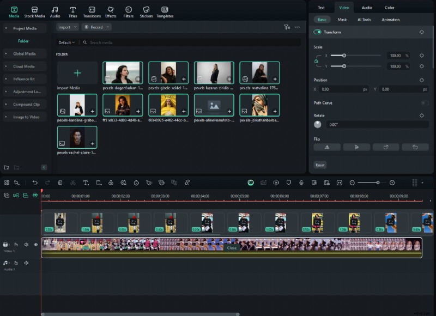Select the Split tool in the timeline toolbar
436x316 pixels.
72,183
